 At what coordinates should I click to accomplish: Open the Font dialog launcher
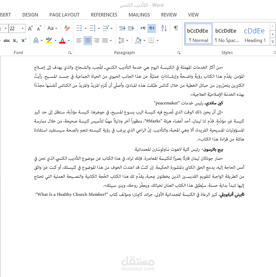[x=70, y=53]
